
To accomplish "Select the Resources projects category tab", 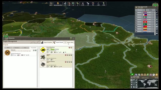I will pos(17,48).
